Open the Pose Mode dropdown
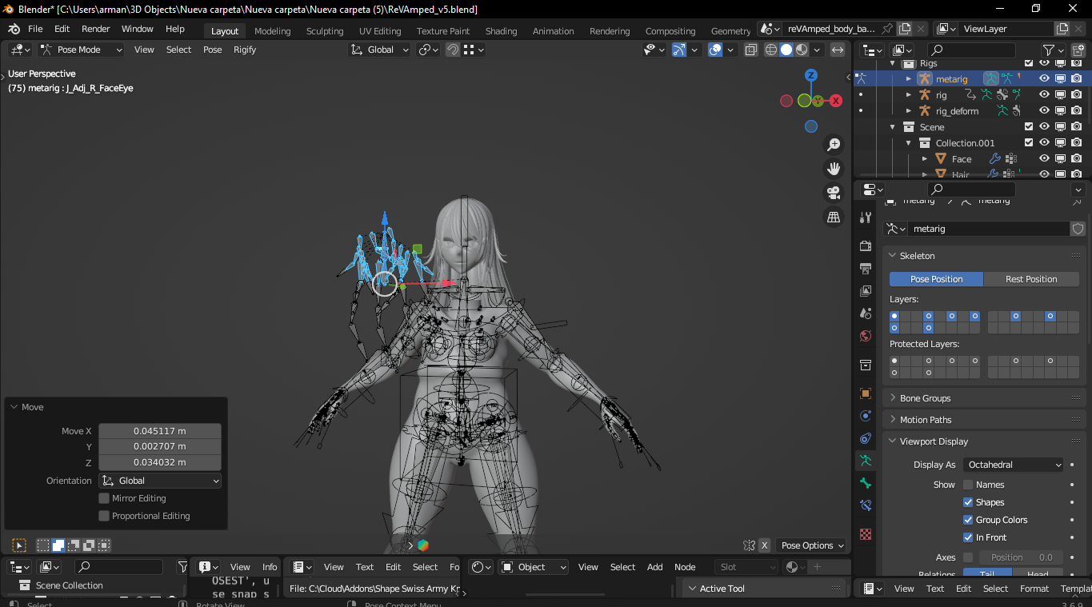 point(81,50)
